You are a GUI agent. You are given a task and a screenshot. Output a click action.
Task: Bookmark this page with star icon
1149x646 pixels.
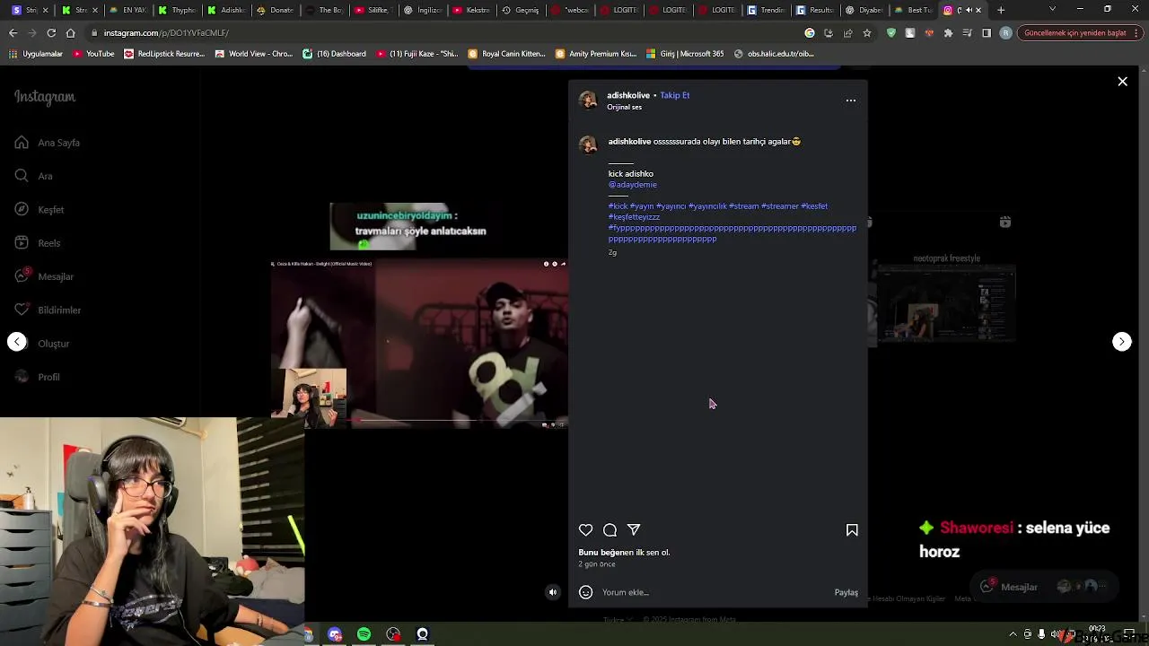click(866, 33)
